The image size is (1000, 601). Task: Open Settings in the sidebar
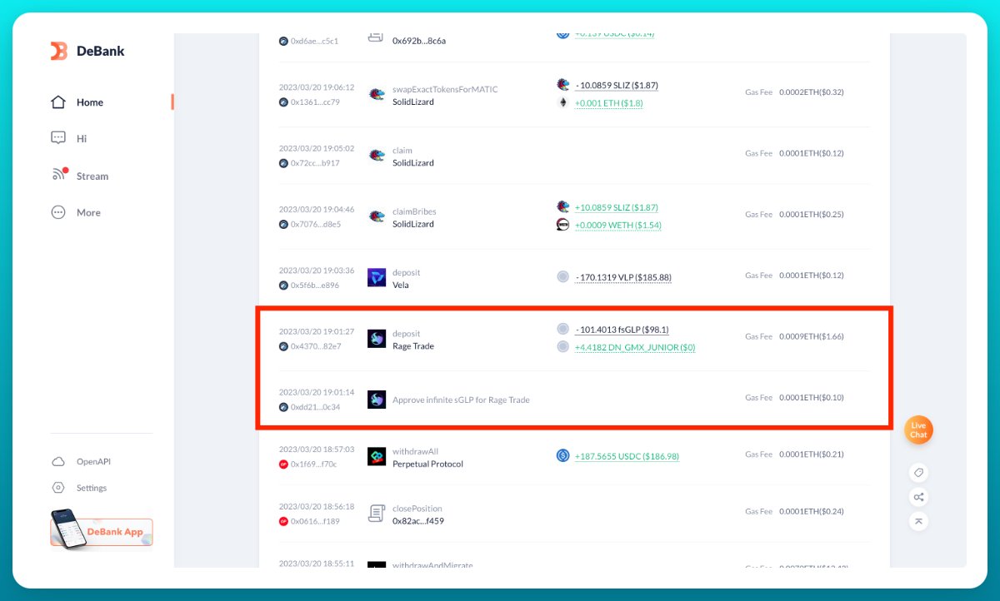click(91, 488)
